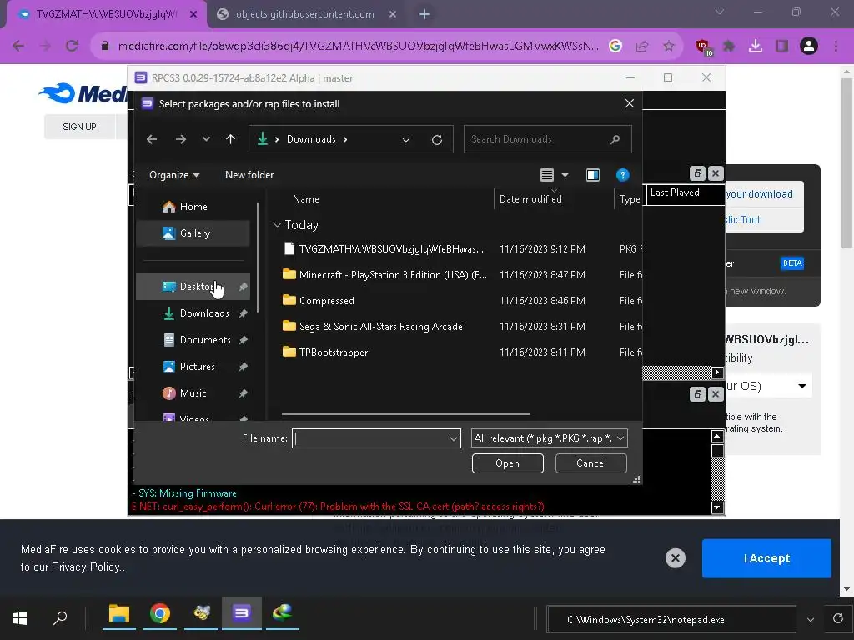The height and width of the screenshot is (640, 854).
Task: Open Music in the navigation pane
Action: (193, 393)
